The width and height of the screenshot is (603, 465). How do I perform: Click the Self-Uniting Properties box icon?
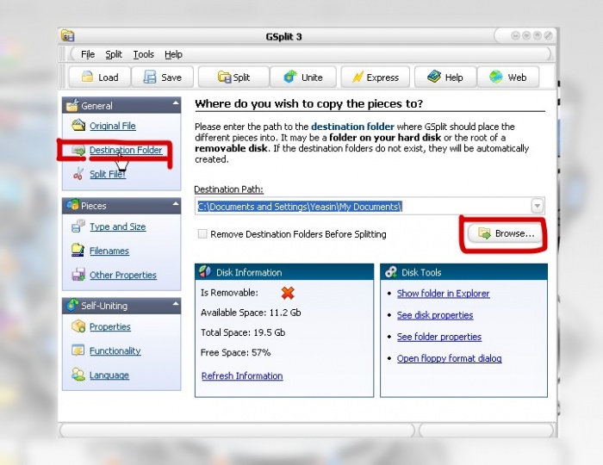coord(78,326)
